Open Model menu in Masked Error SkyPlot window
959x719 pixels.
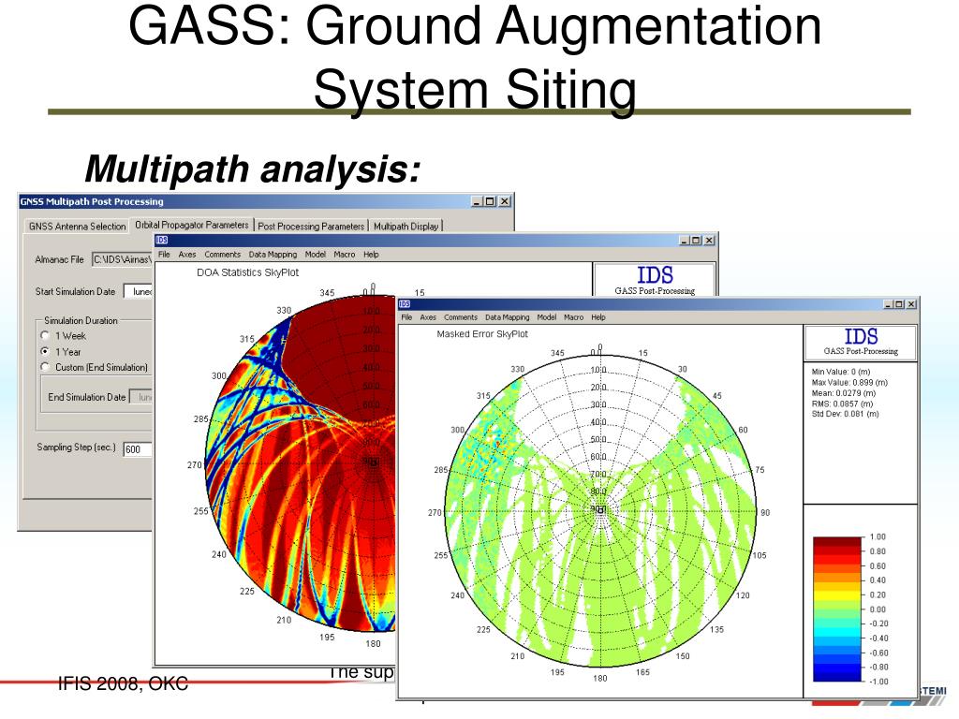[547, 317]
